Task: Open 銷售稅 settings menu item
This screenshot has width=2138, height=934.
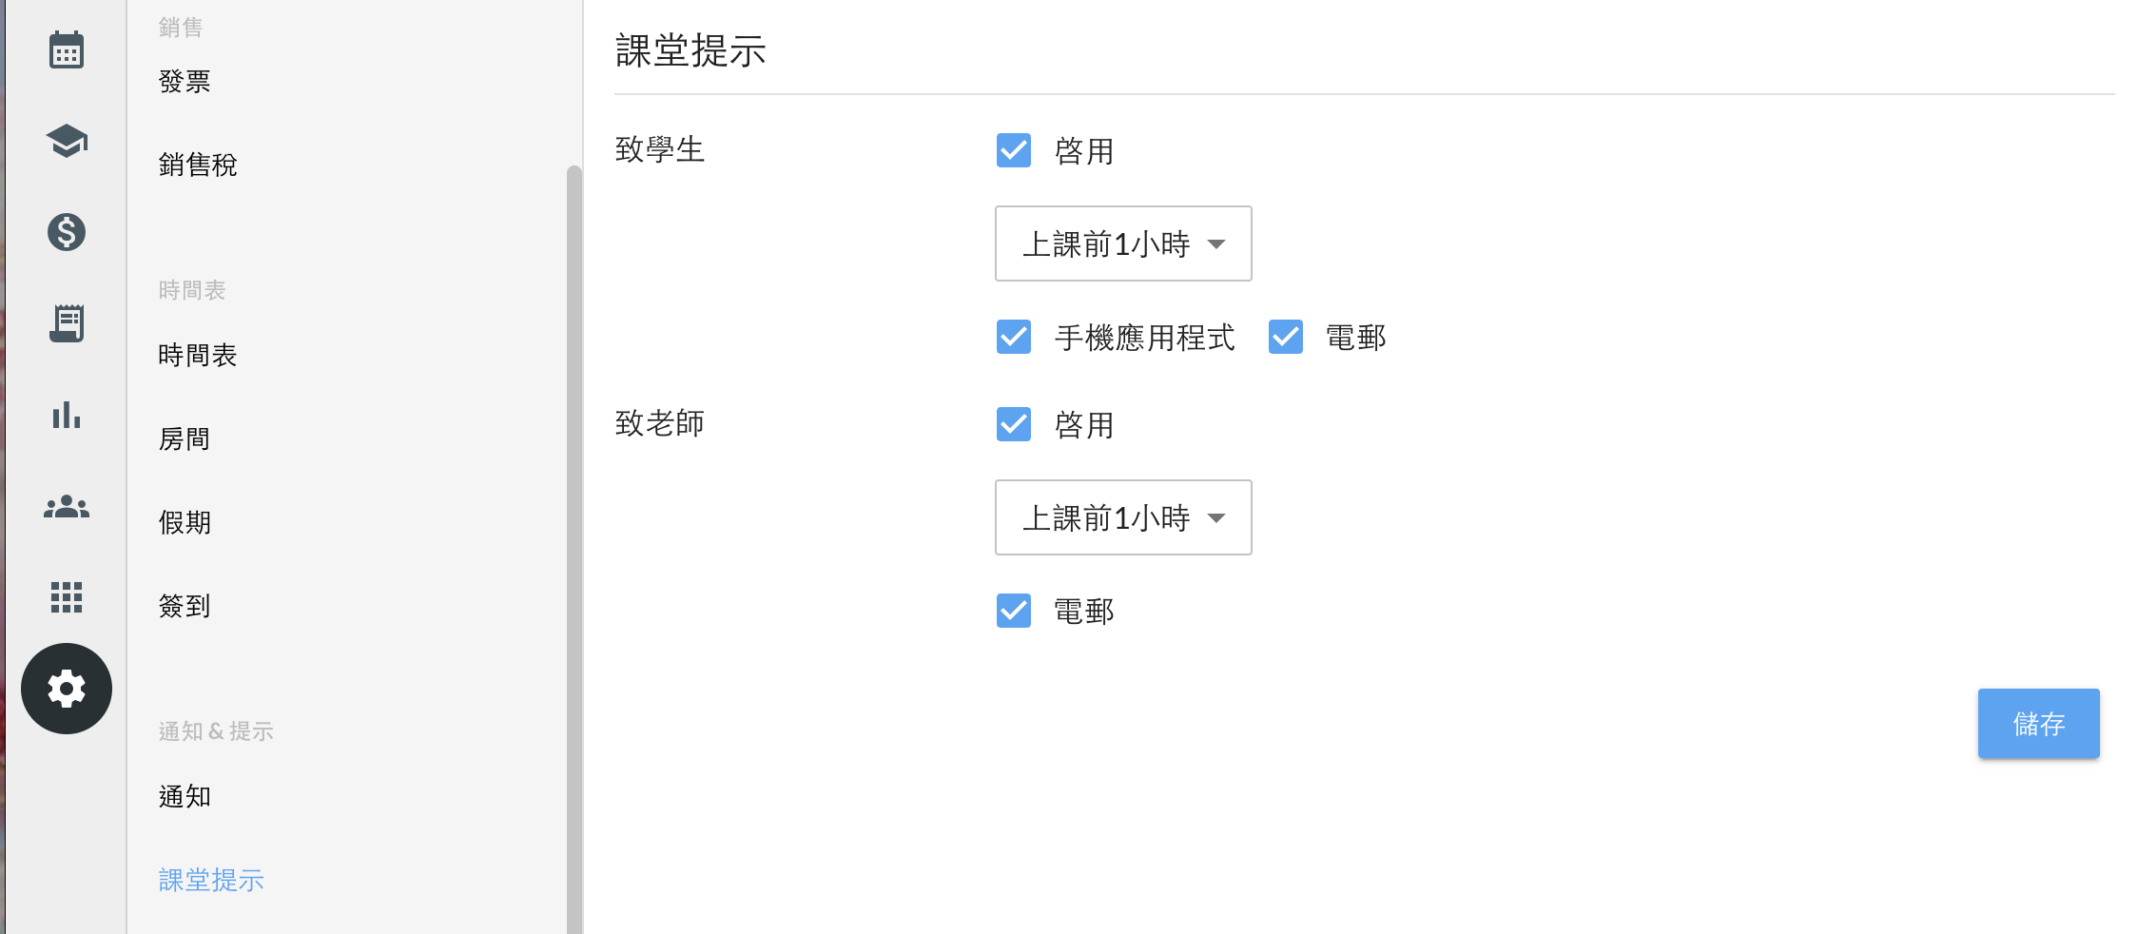Action: [x=198, y=165]
